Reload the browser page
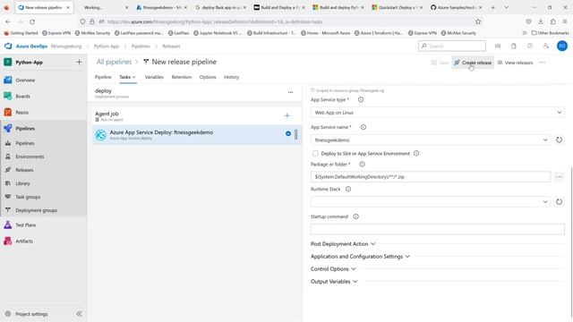This screenshot has width=573, height=322. [x=32, y=21]
